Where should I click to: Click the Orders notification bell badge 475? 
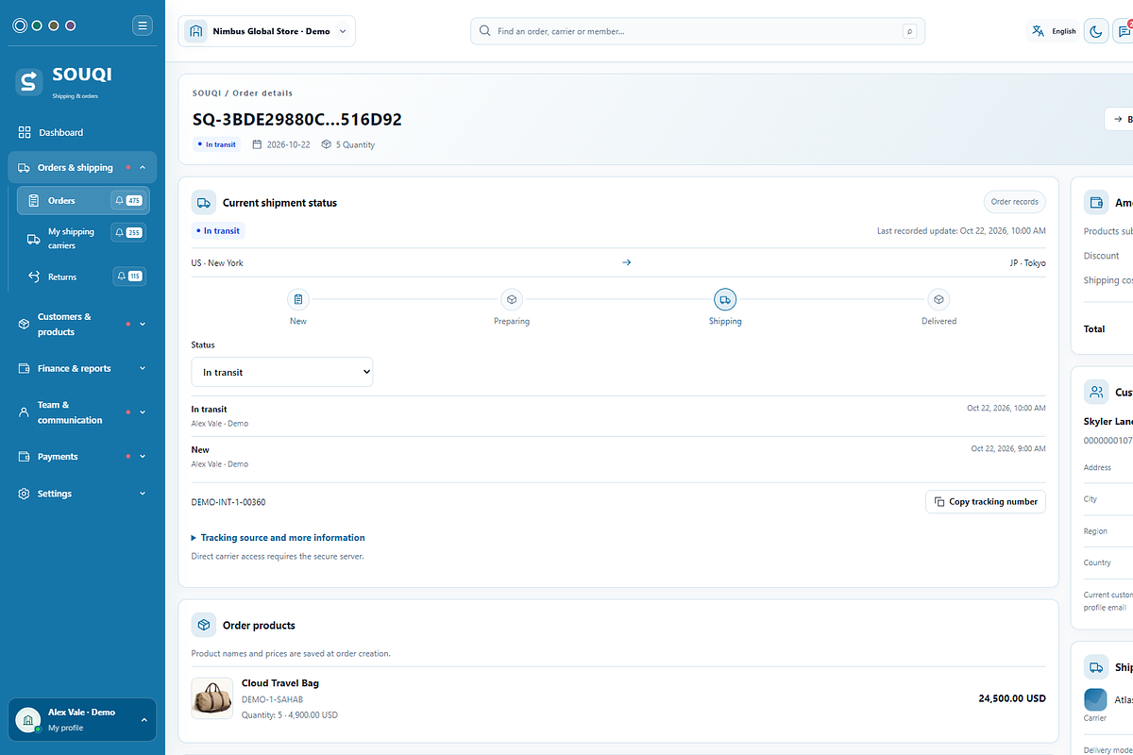pyautogui.click(x=127, y=201)
